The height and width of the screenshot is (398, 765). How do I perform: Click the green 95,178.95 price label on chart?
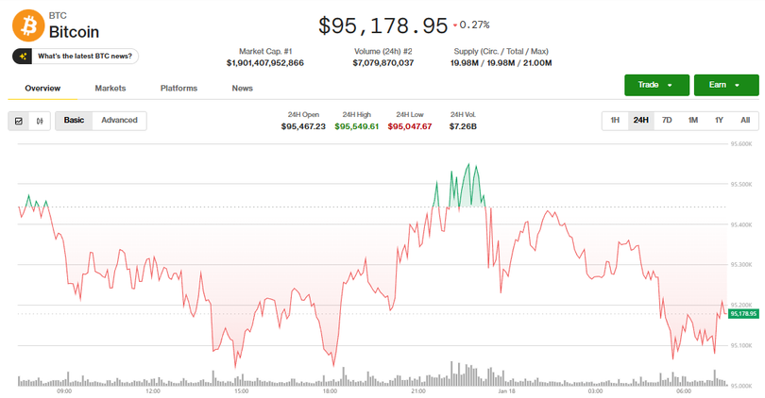(x=743, y=313)
